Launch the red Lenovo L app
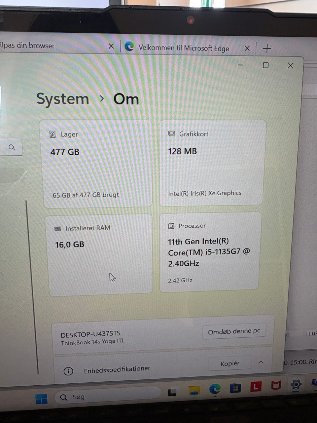Viewport: 317px width, 423px height. click(256, 386)
